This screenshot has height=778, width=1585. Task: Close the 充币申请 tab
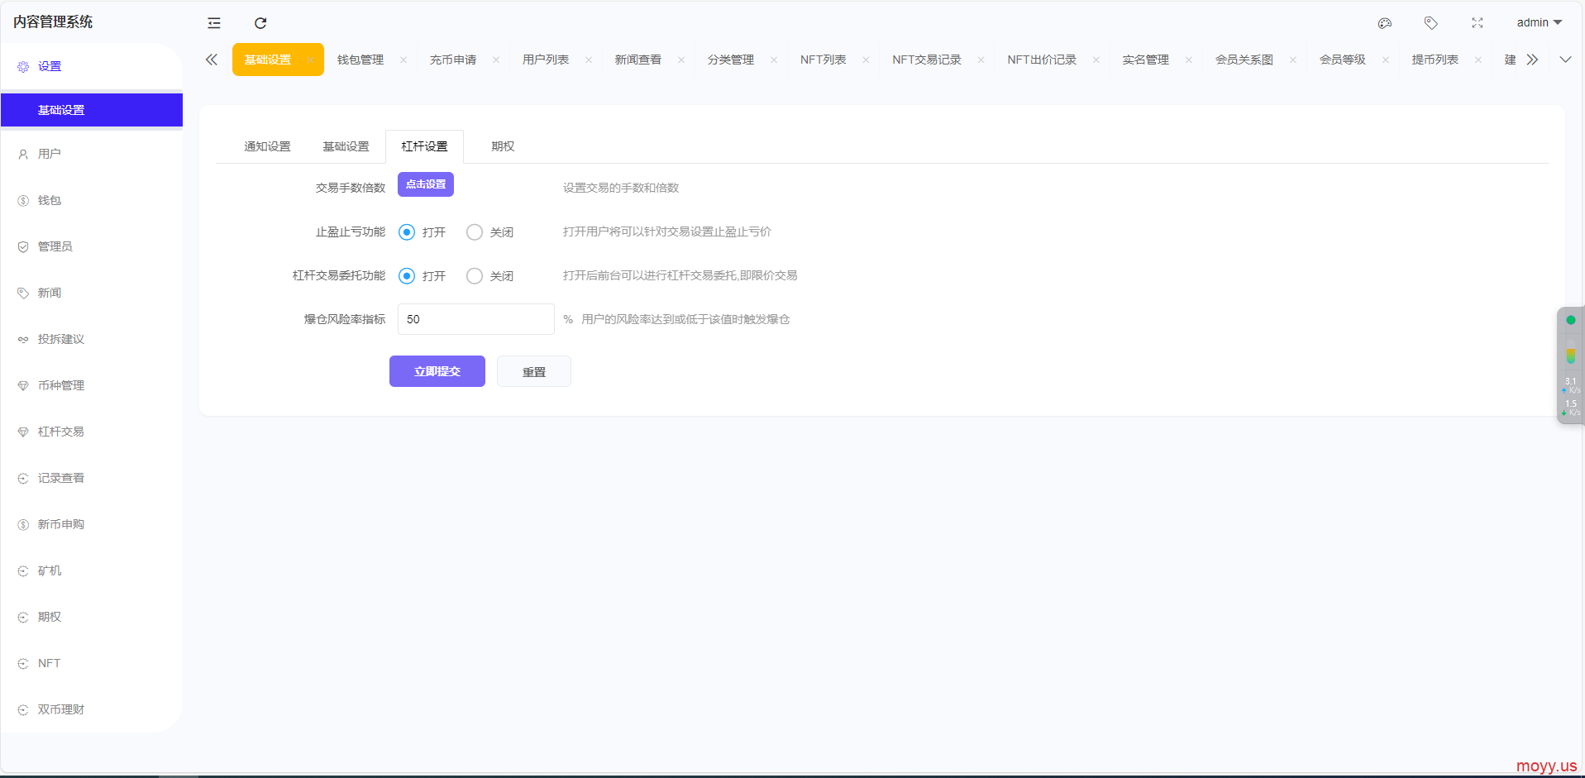[x=496, y=60]
